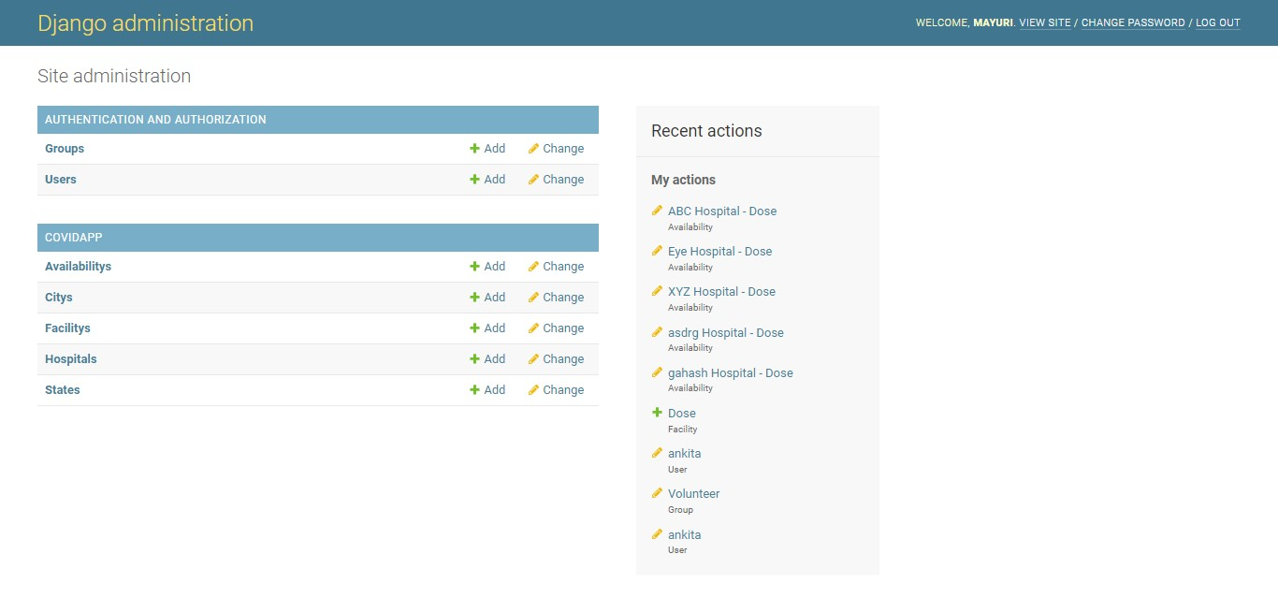Click the green plus icon beside Groups

pyautogui.click(x=473, y=149)
